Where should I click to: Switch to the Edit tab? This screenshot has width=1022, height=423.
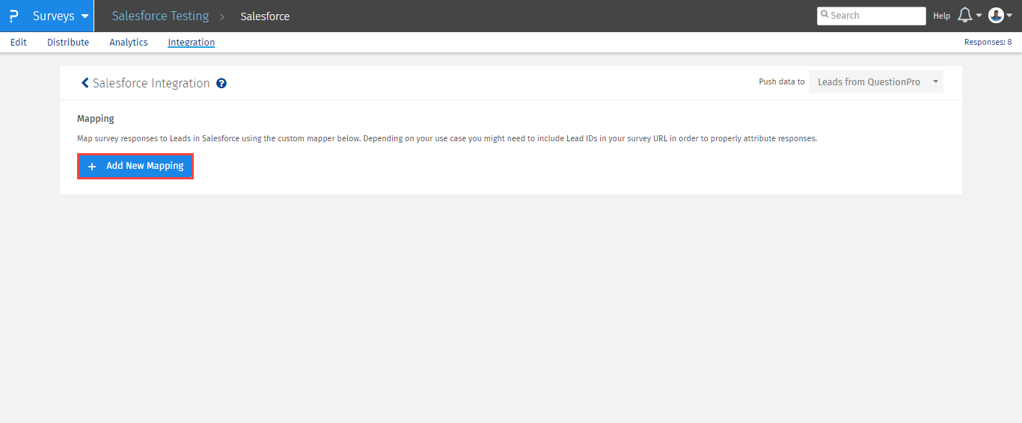click(x=19, y=43)
